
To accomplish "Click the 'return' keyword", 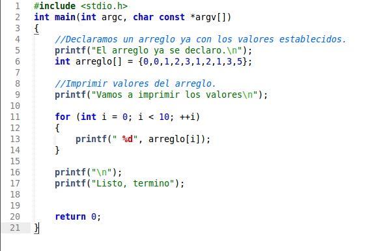I will 70,216.
